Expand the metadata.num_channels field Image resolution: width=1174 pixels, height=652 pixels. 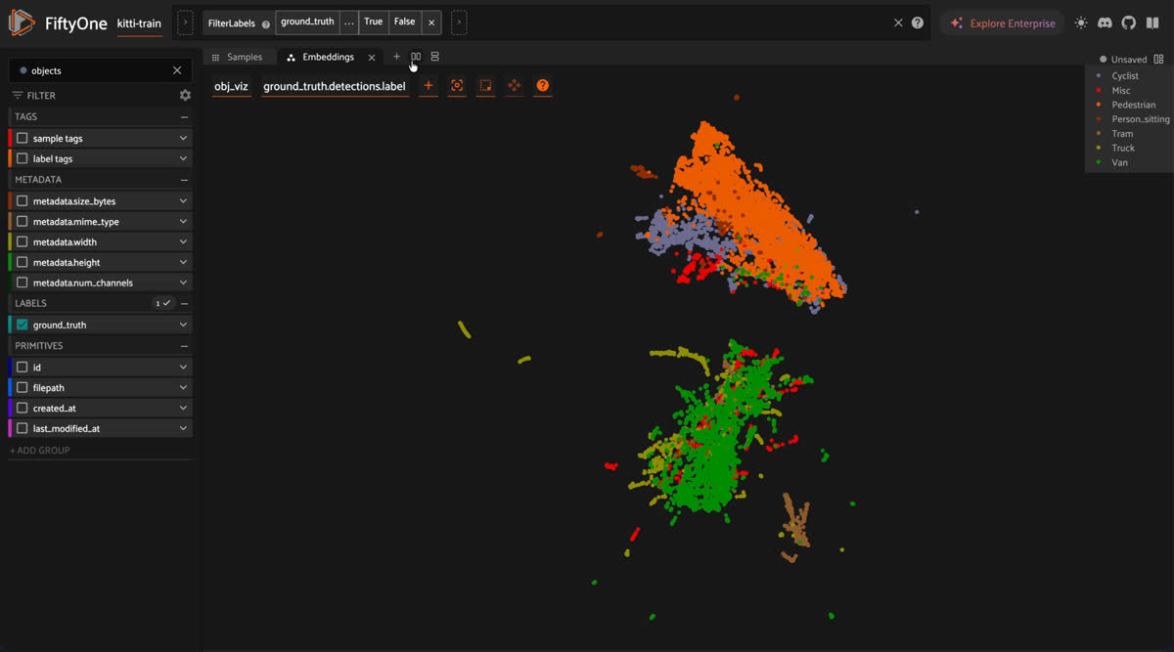183,283
